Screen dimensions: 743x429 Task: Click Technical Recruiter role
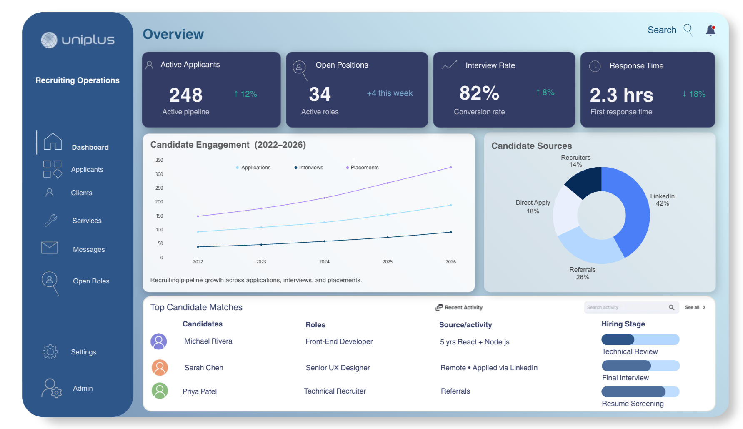[x=335, y=391]
